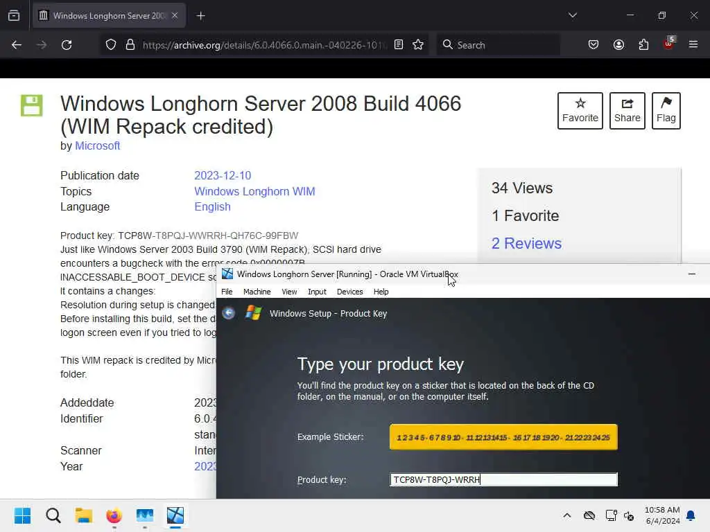
Task: Click the Flag button
Action: click(x=666, y=111)
